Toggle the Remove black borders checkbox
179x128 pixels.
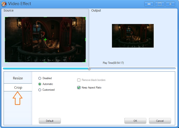(x=79, y=80)
